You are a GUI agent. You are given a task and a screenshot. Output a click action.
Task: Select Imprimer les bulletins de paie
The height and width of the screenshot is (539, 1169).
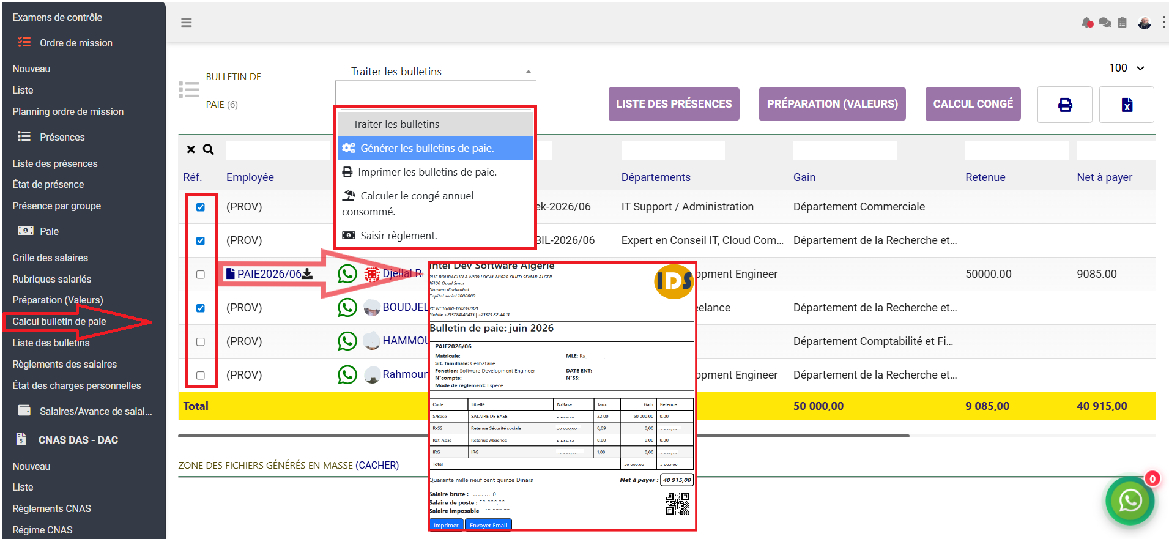click(x=436, y=172)
